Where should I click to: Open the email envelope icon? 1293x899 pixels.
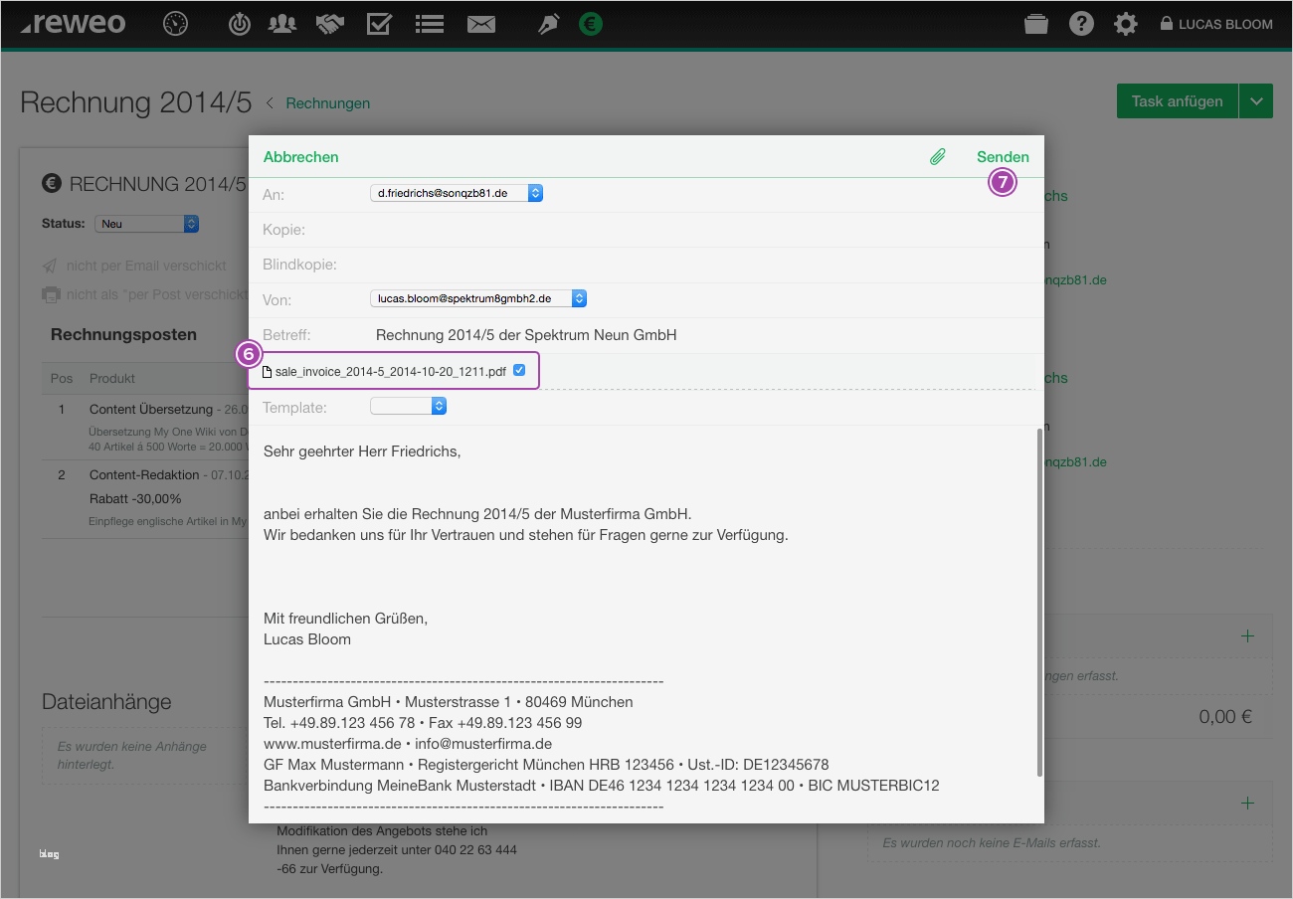[481, 23]
